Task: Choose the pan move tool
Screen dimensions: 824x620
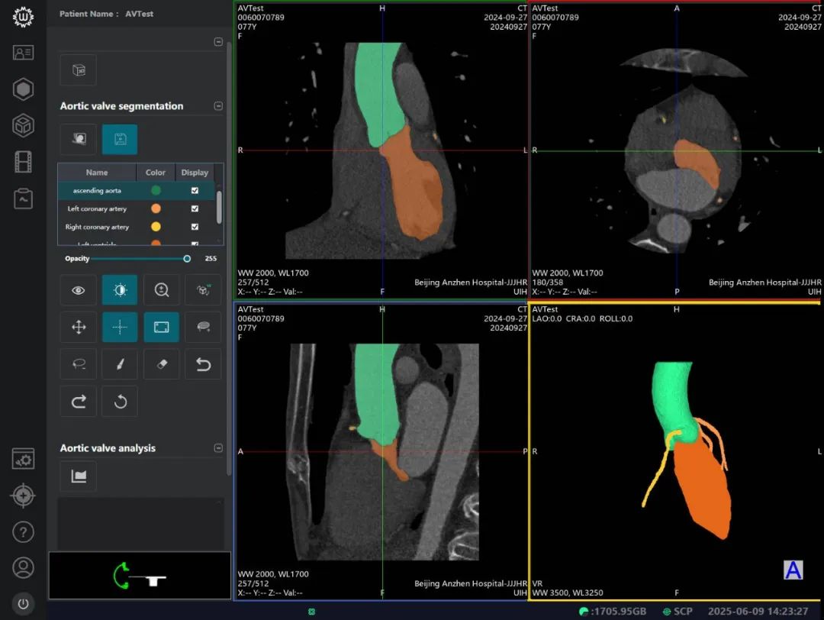Action: point(79,327)
